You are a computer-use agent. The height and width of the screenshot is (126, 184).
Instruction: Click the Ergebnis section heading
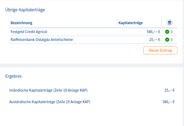click(x=13, y=76)
